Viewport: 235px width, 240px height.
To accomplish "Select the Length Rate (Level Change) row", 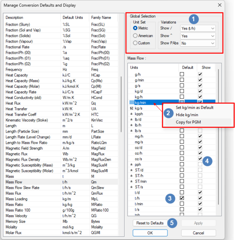I will [61, 137].
